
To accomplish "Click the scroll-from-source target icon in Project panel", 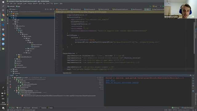I will click(46, 9).
